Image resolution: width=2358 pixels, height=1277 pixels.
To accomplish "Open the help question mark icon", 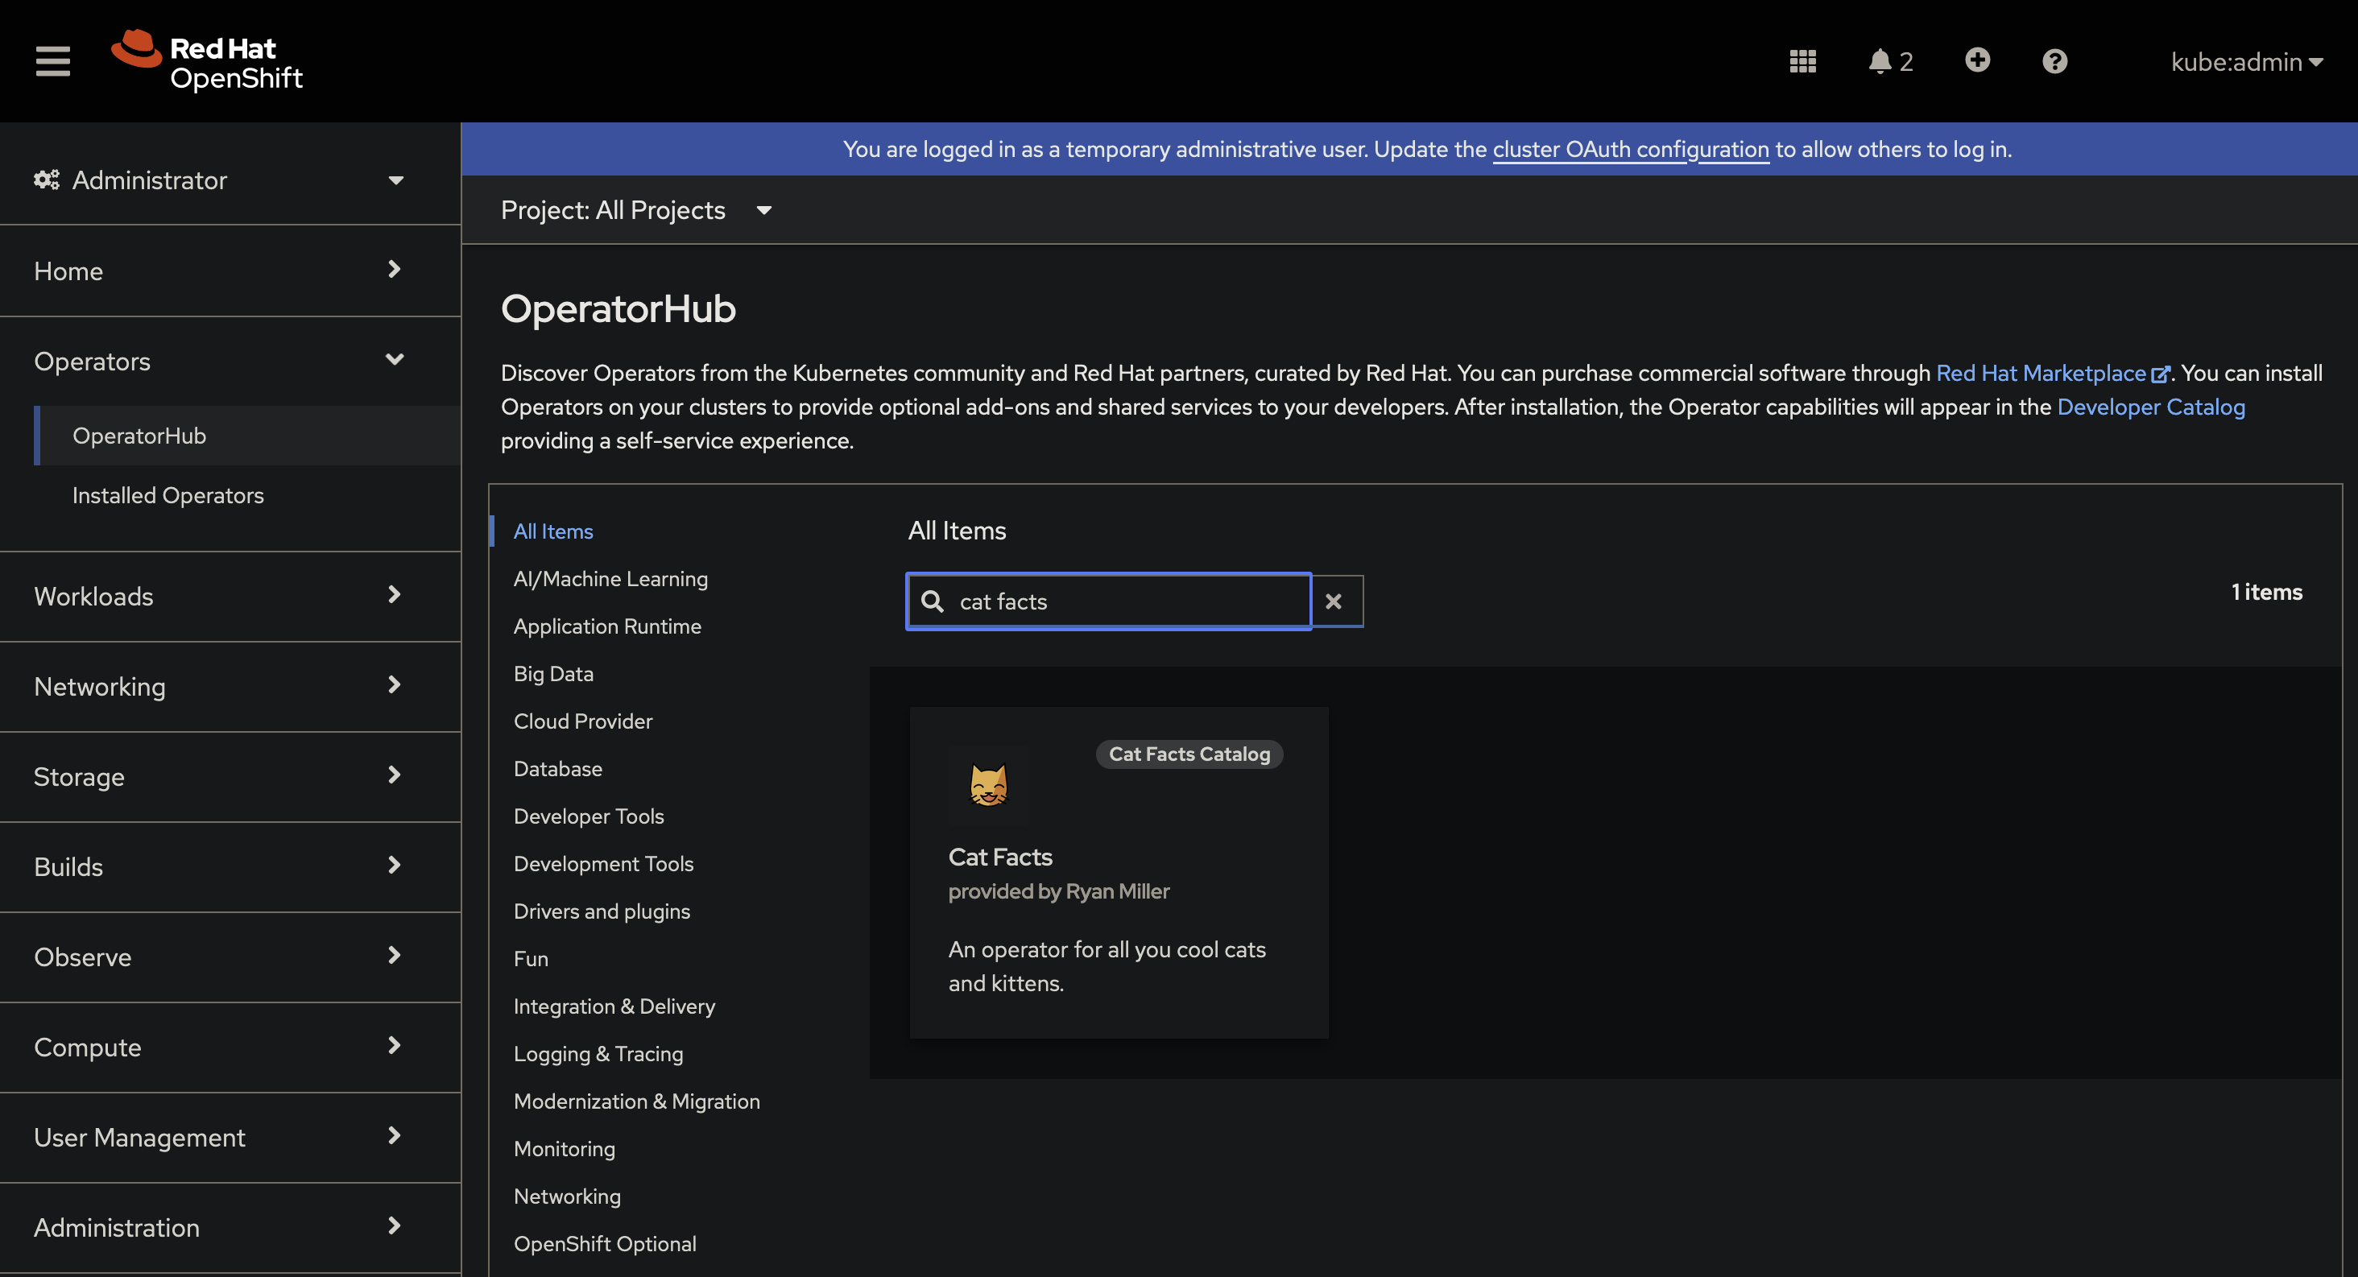I will (2054, 61).
